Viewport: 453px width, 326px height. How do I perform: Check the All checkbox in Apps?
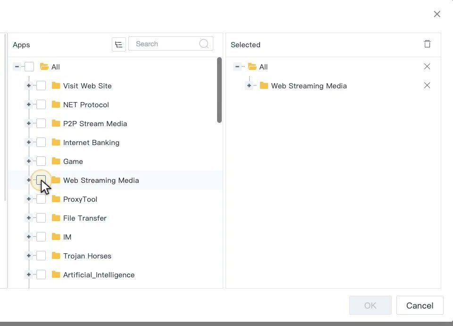click(x=29, y=67)
